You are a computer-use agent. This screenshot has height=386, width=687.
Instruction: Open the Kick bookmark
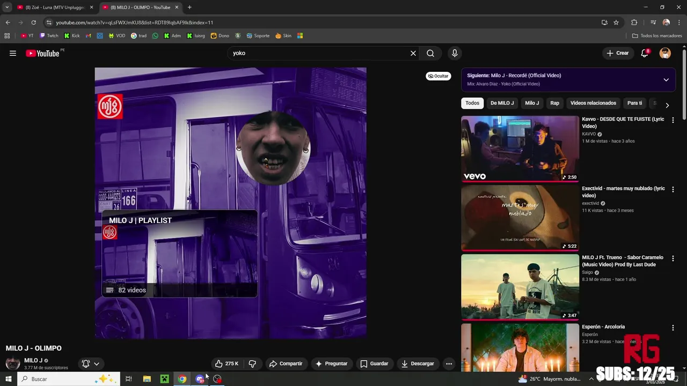point(71,36)
